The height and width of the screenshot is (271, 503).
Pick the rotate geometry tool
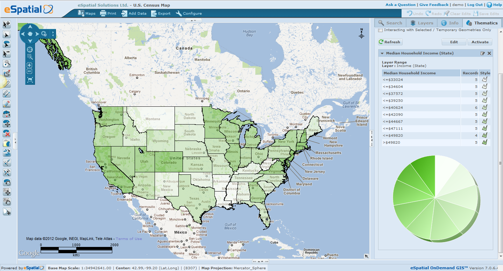(7, 182)
